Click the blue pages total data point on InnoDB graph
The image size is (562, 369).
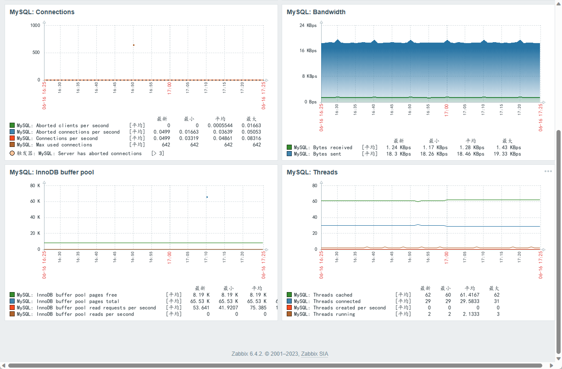(207, 197)
